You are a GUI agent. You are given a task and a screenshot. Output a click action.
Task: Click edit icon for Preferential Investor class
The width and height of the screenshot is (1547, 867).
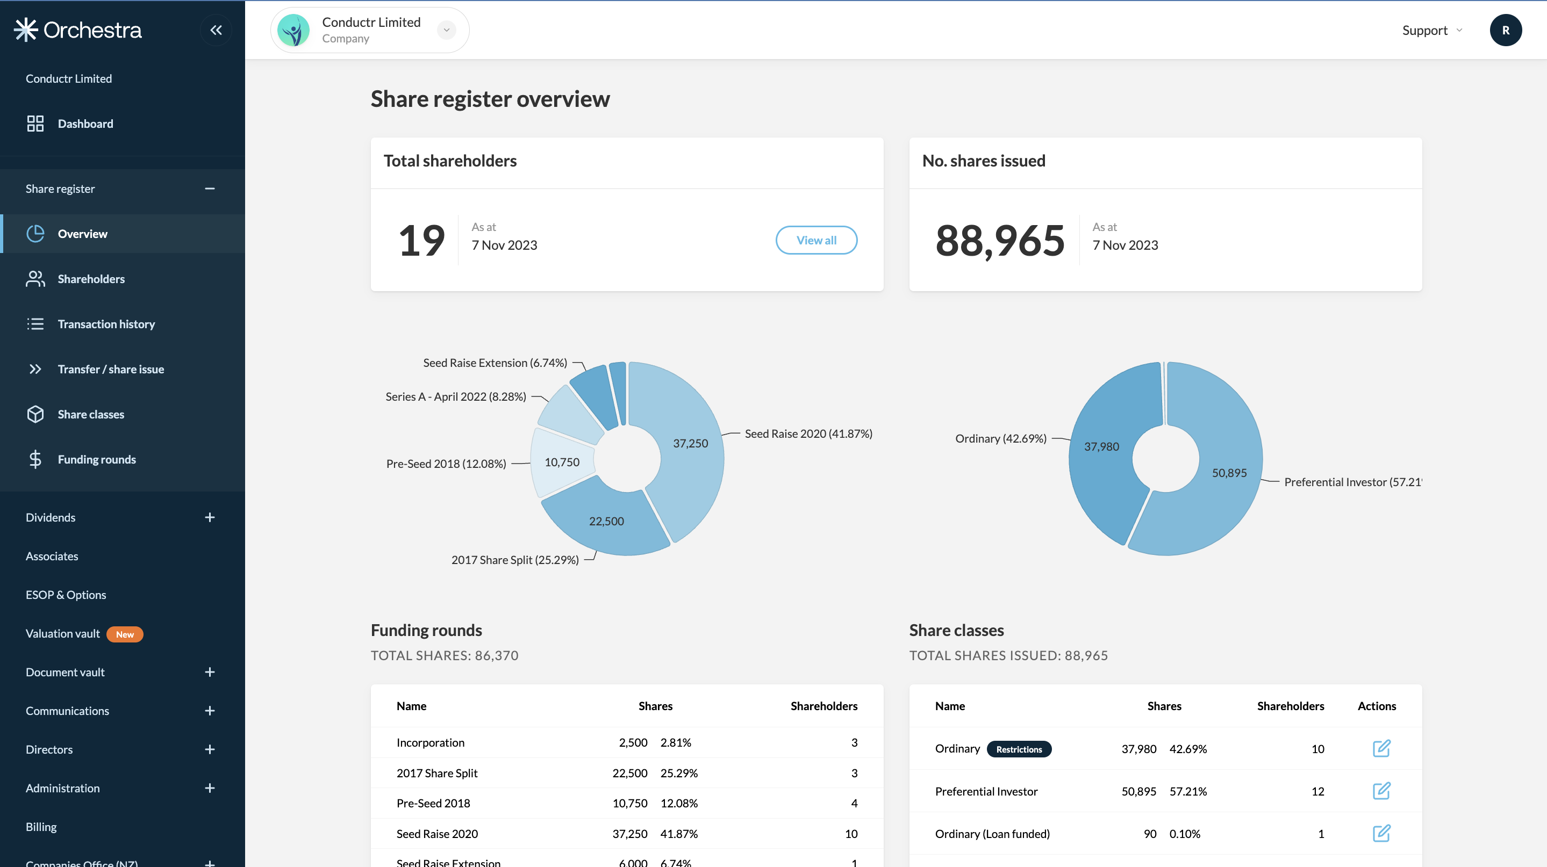point(1381,791)
